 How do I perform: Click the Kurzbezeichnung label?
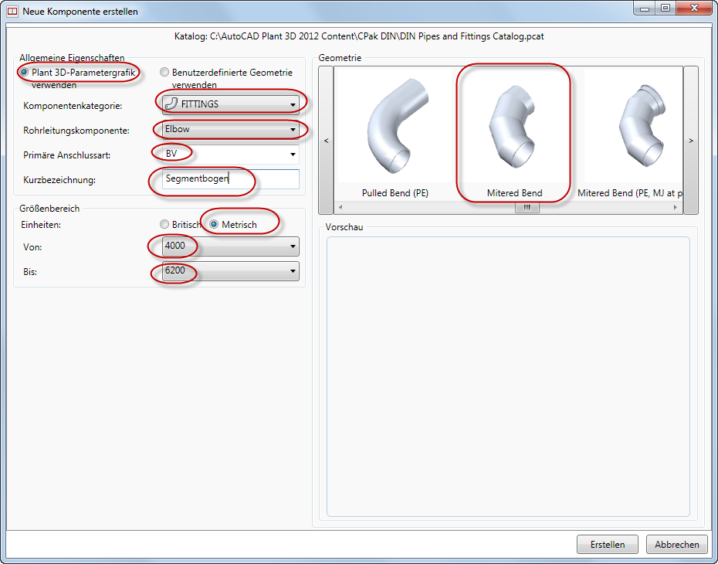(59, 180)
